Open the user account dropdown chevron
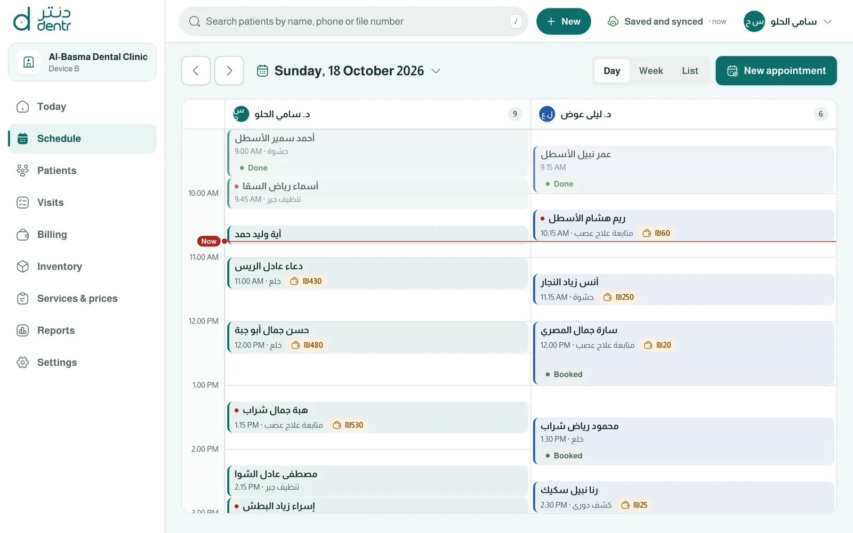Viewport: 853px width, 533px height. (827, 22)
